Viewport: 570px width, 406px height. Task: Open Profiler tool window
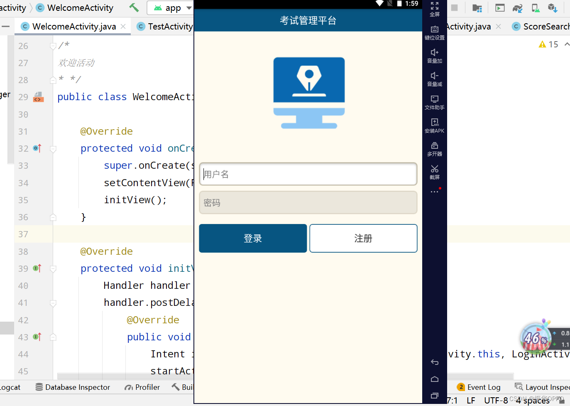[142, 387]
